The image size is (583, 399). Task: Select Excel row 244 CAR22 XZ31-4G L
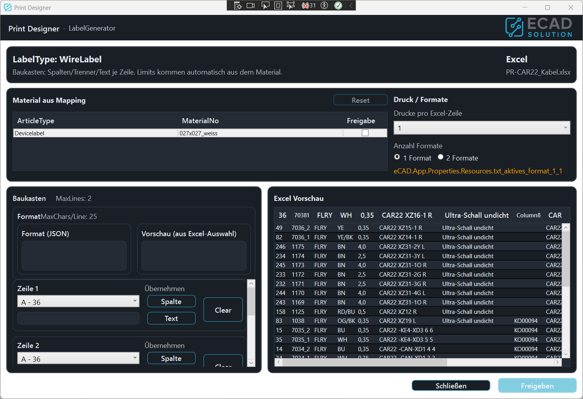click(418, 293)
